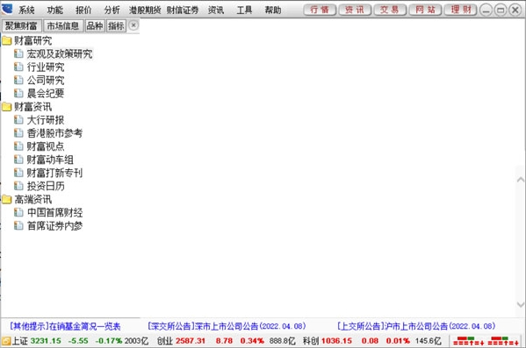The width and height of the screenshot is (526, 348).
Task: Switch to the 聚焦财富 tab
Action: click(x=21, y=25)
